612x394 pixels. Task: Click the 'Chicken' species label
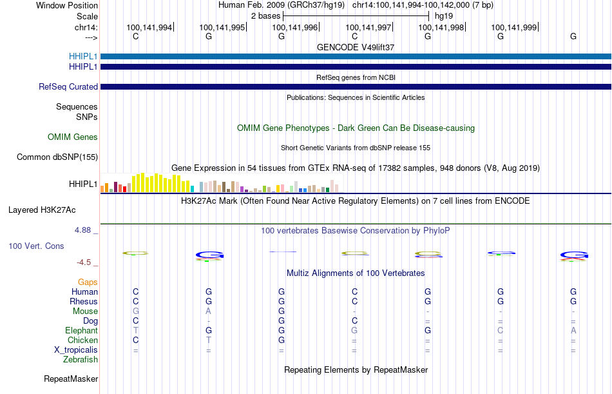82,340
